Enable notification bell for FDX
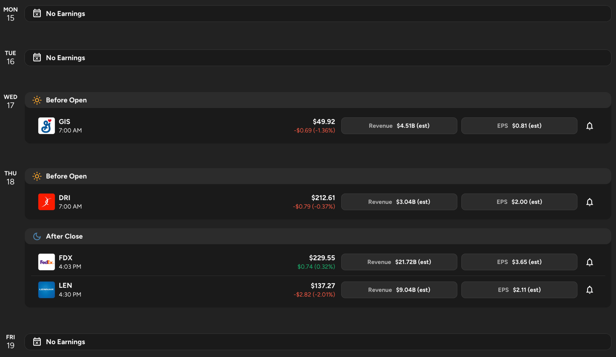This screenshot has height=357, width=616. tap(589, 262)
